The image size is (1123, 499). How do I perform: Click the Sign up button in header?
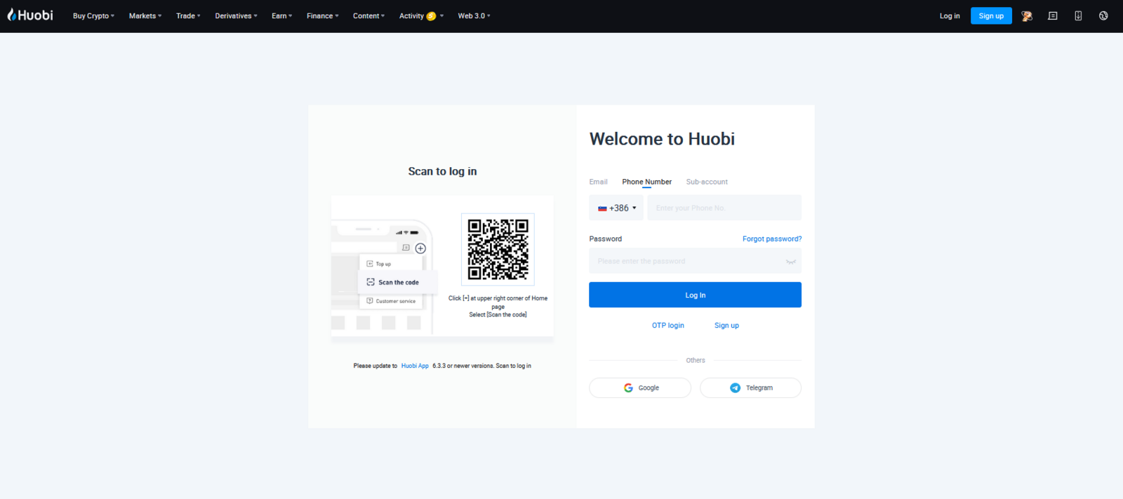point(991,15)
